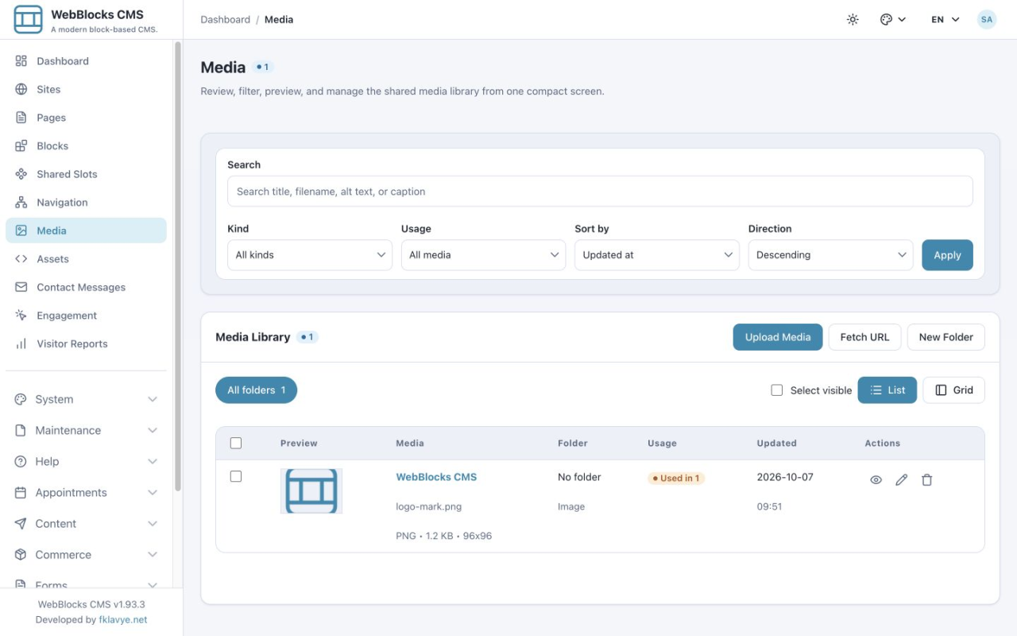
Task: Click the Sites globe icon
Action: coord(21,89)
